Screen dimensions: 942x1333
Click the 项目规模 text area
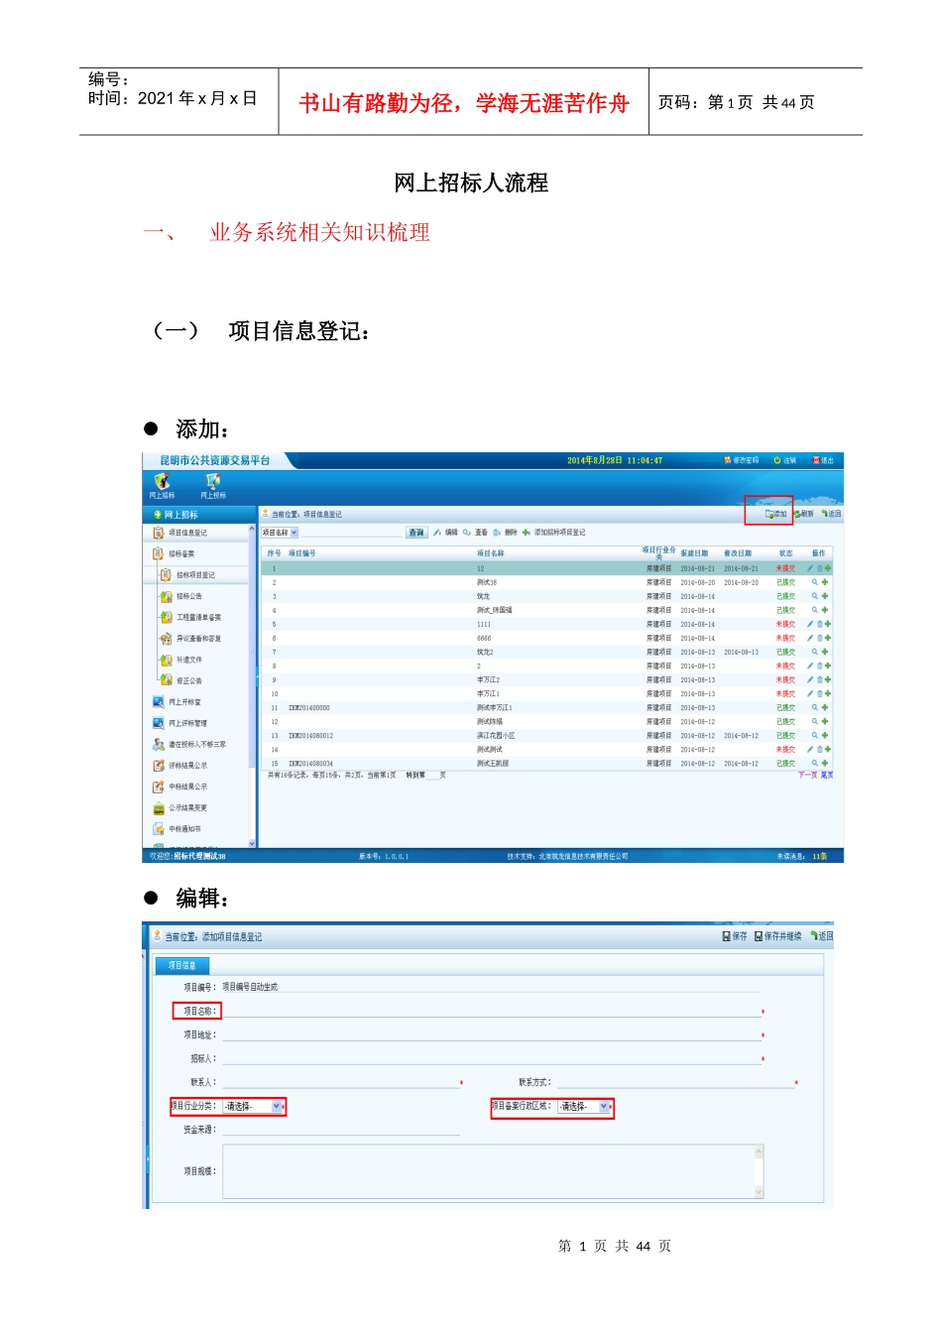pyautogui.click(x=493, y=1171)
